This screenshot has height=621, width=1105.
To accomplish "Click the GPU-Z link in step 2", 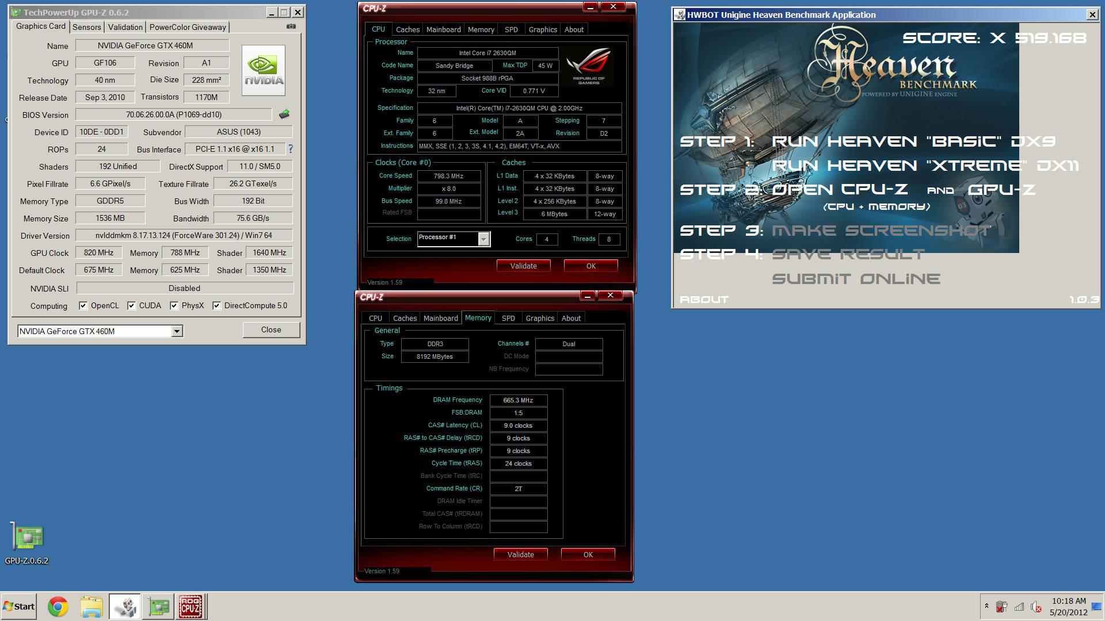I will [x=1001, y=190].
